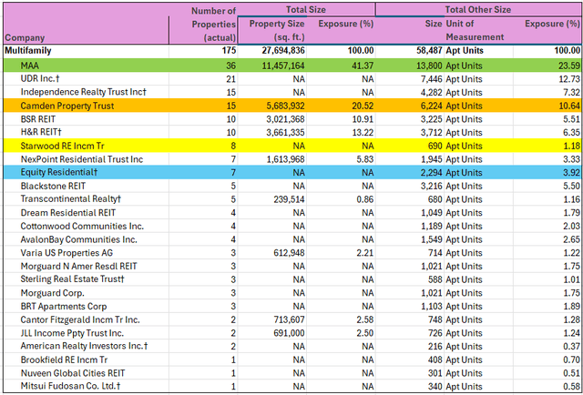This screenshot has height=395, width=583.
Task: Click BRT Apartments size 1,103
Action: pyautogui.click(x=431, y=306)
